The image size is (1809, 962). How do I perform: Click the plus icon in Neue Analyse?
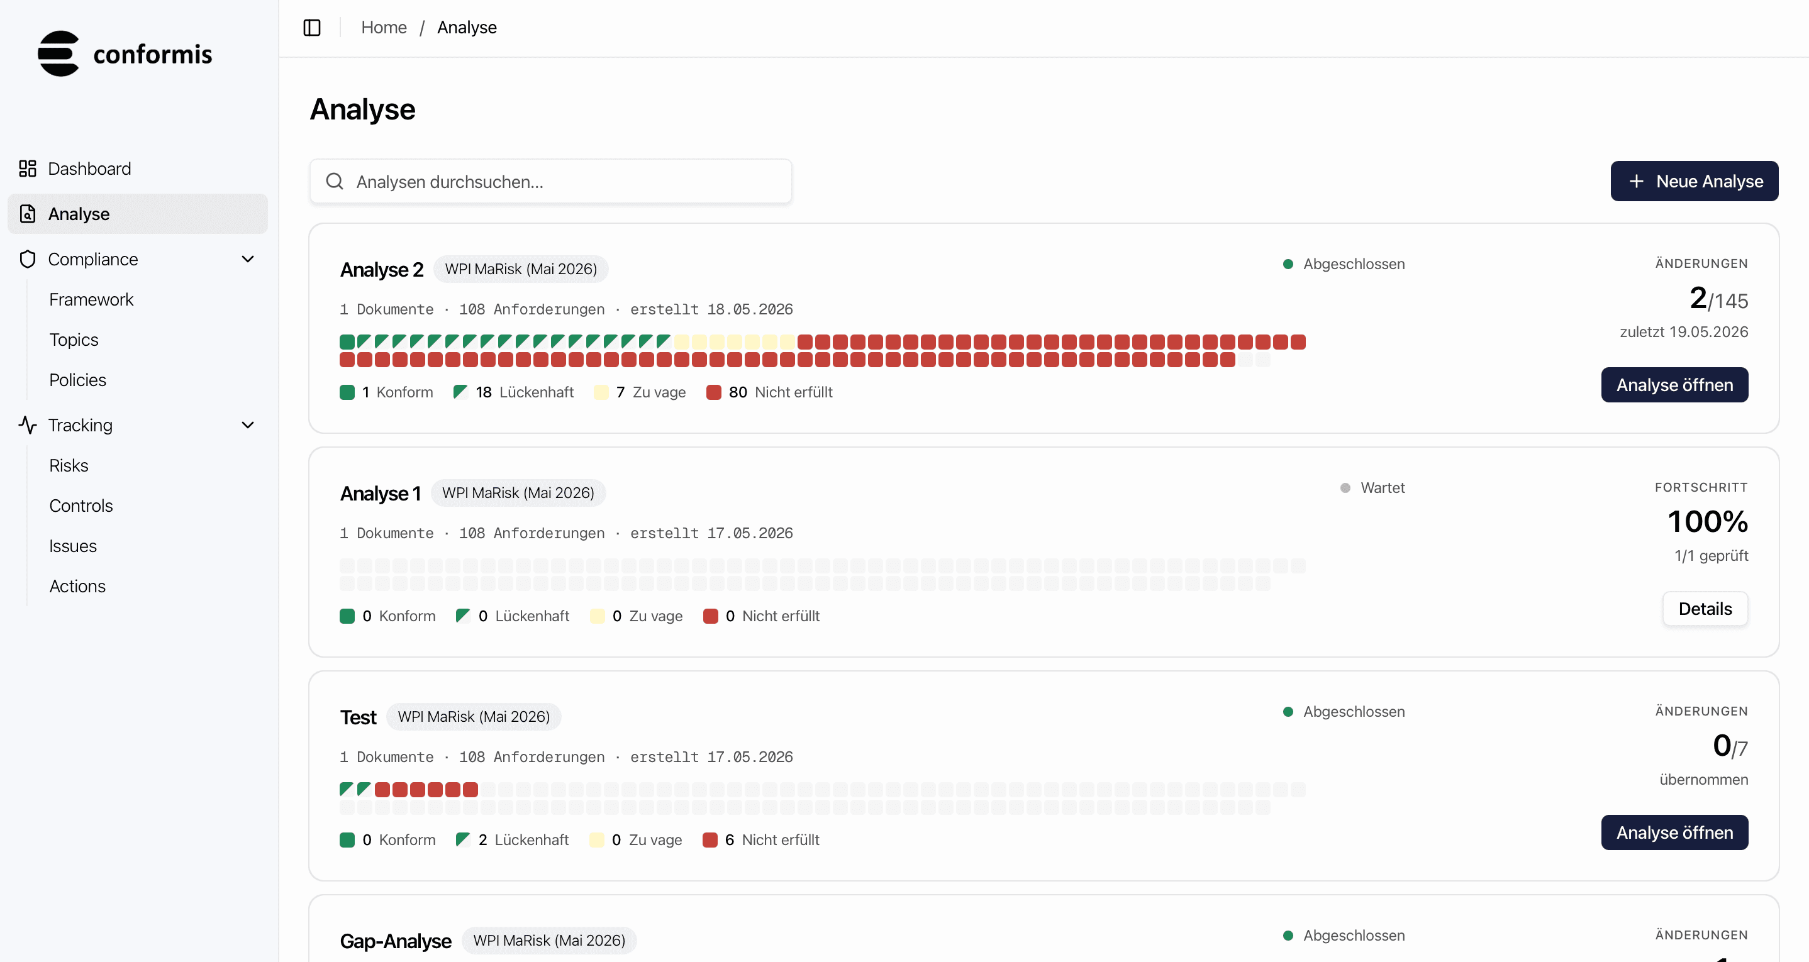(x=1636, y=181)
